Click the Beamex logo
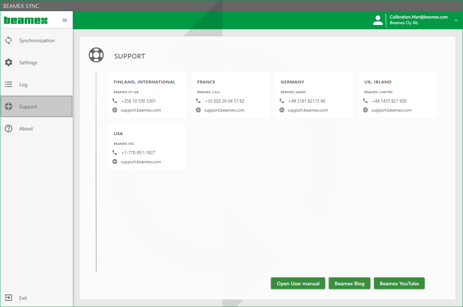Viewport: 463px width, 307px height. (26, 20)
